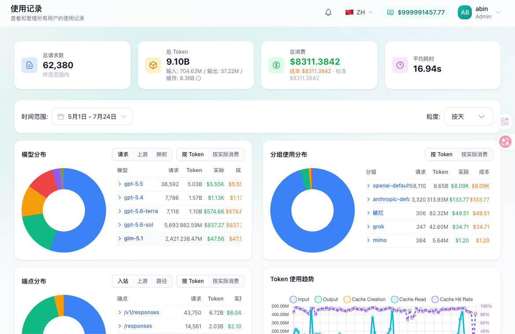Click the gpt-5.5 model name
The height and width of the screenshot is (334, 515).
click(133, 184)
